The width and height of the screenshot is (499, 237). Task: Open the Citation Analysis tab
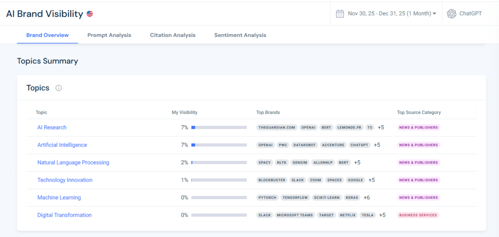click(x=173, y=35)
